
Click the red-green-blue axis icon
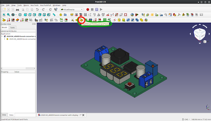click(x=179, y=15)
